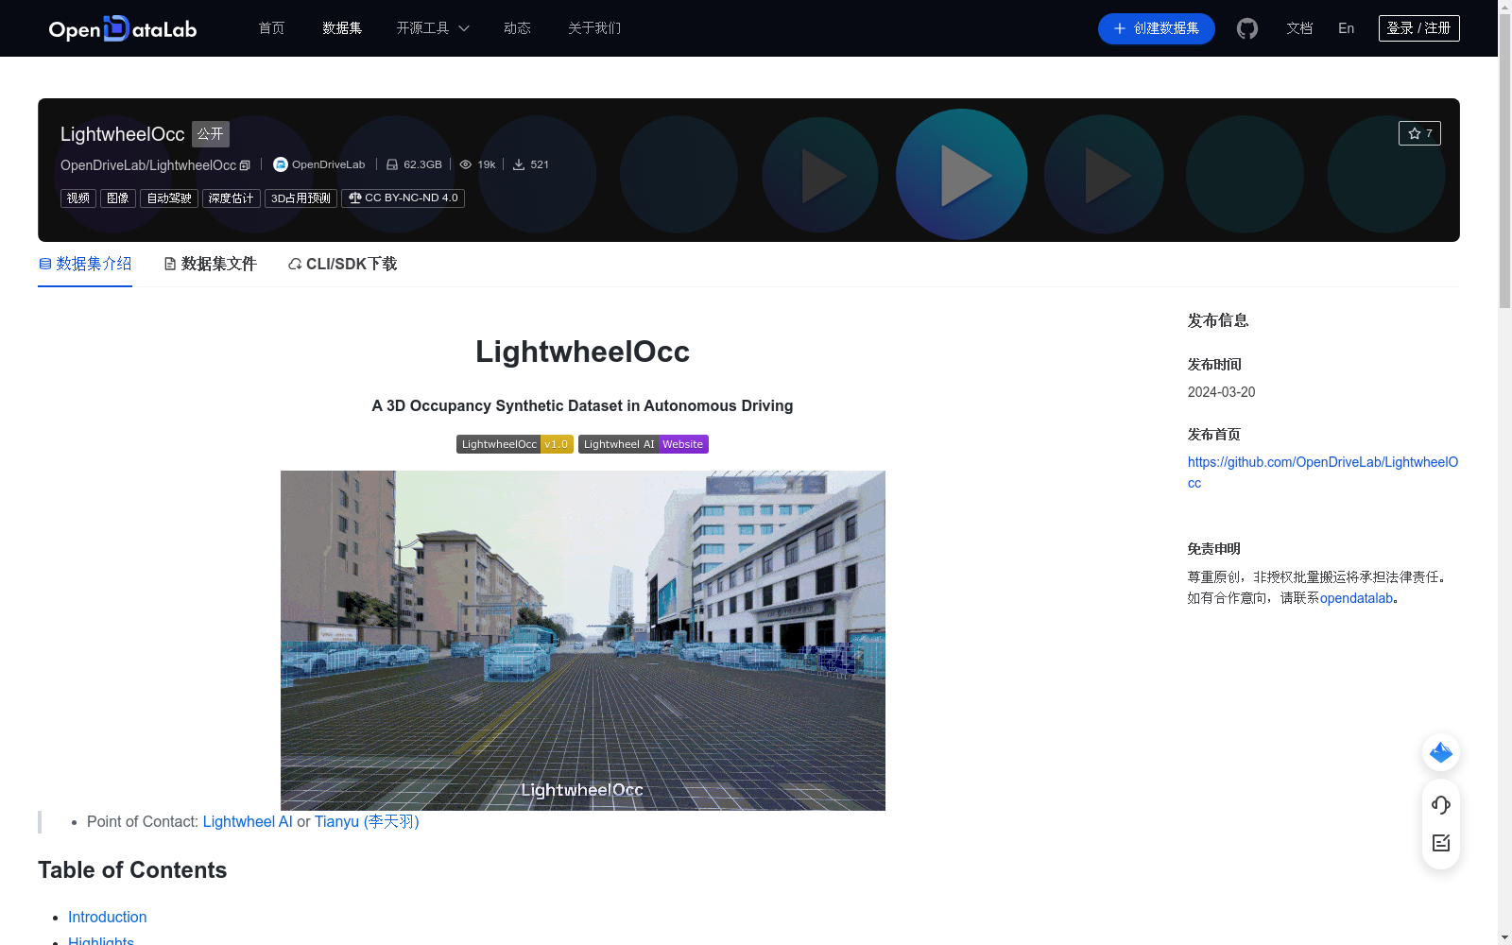The height and width of the screenshot is (945, 1512).
Task: Click the page vertical scrollbar
Action: click(1504, 161)
